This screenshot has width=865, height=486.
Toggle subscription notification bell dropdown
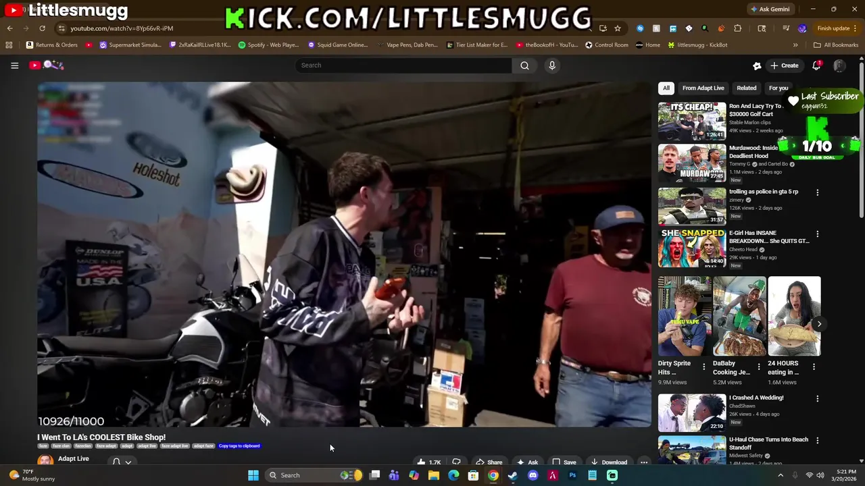click(x=122, y=462)
